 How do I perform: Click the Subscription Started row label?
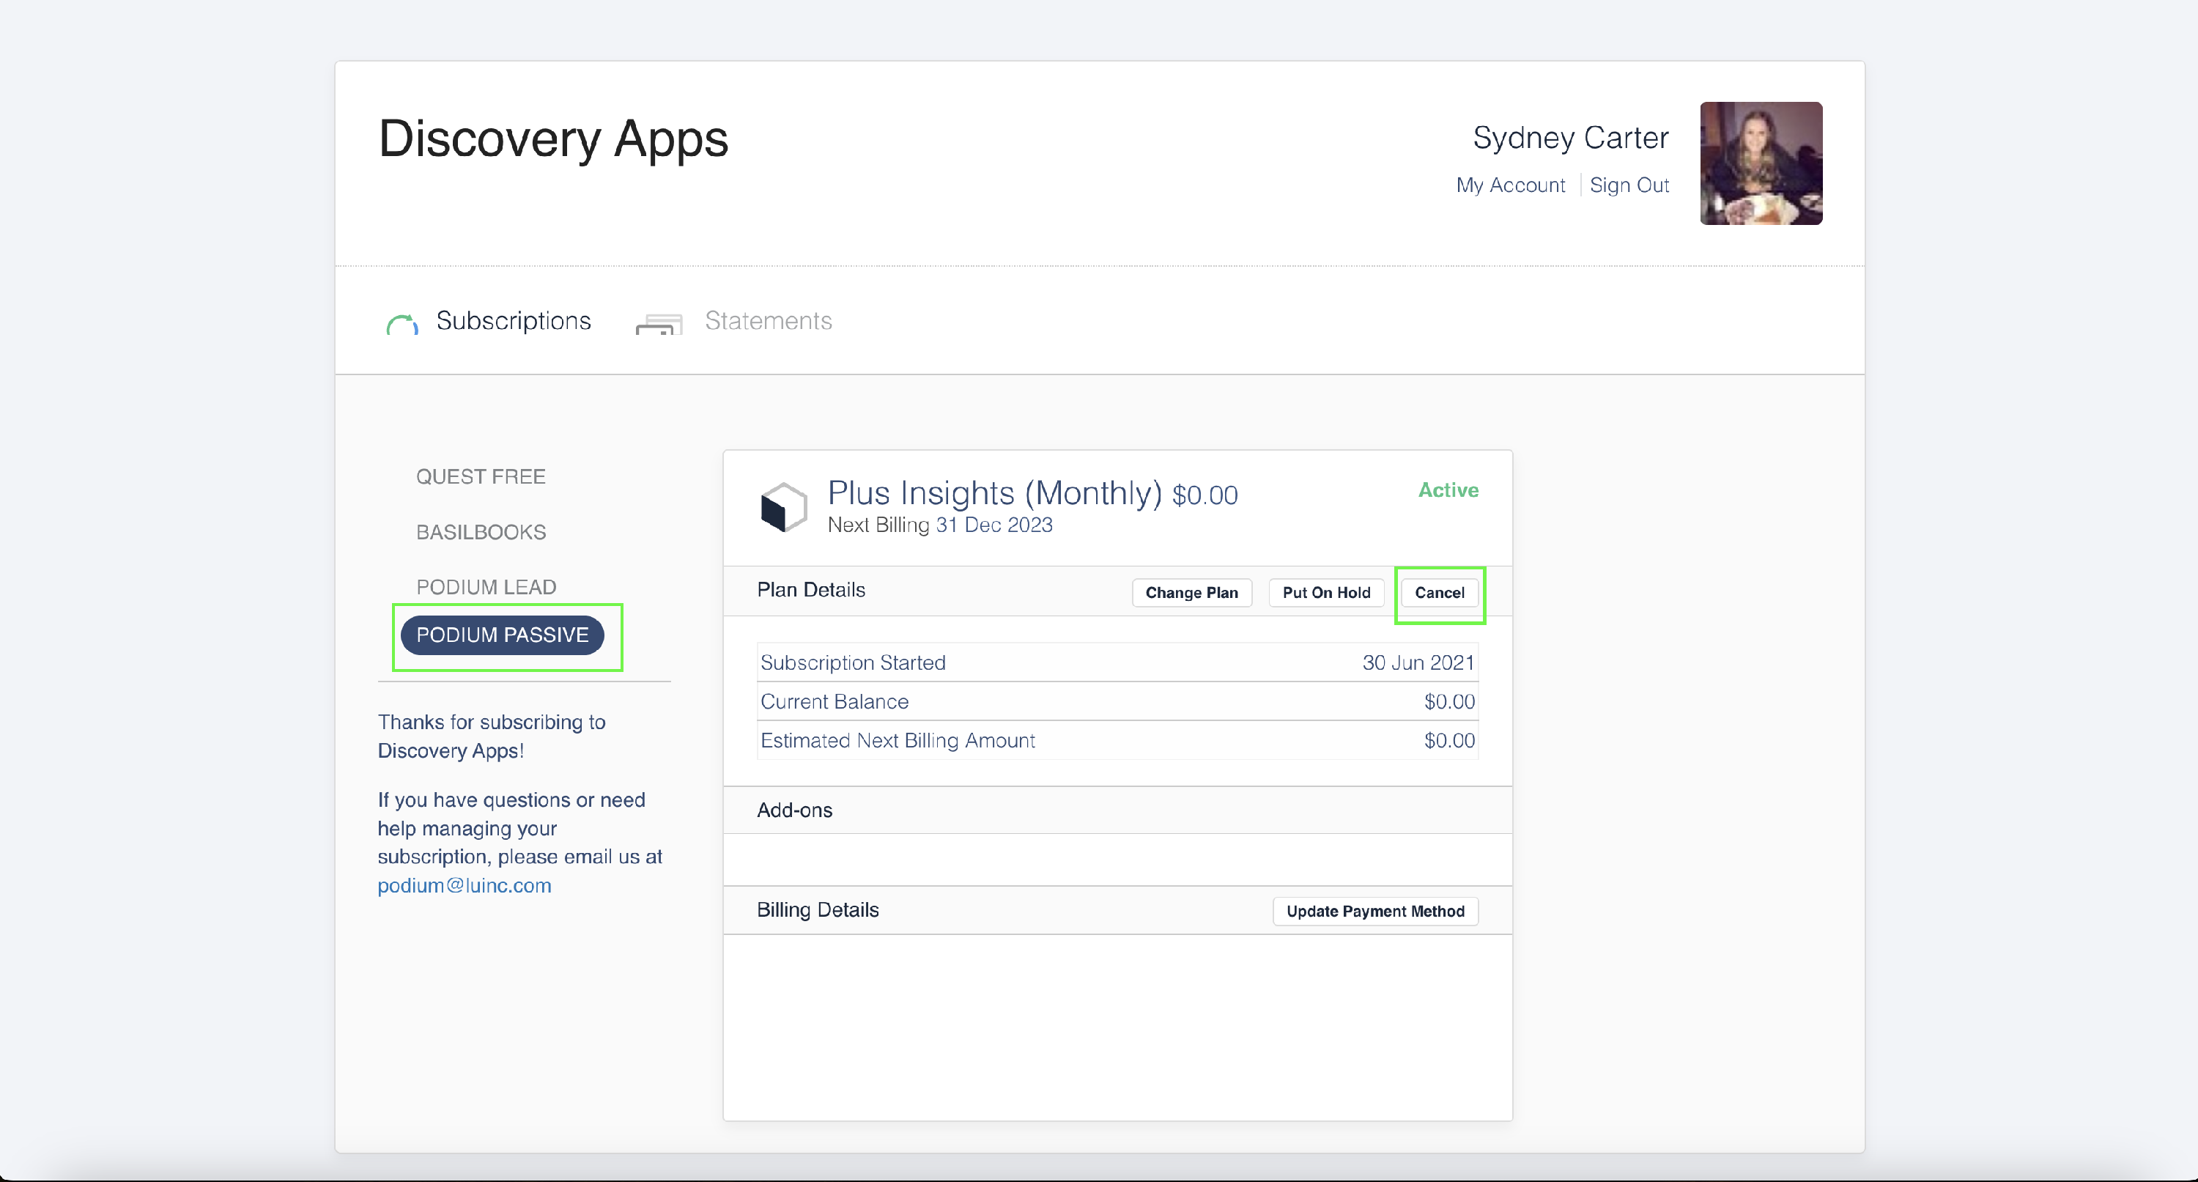852,662
